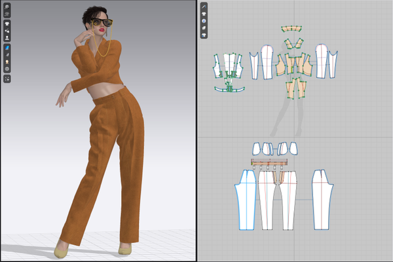Viewport: 393px width, 262px height.
Task: Click the selection arrow icon at the bottom of the 3D toolbar
Action: [7, 79]
